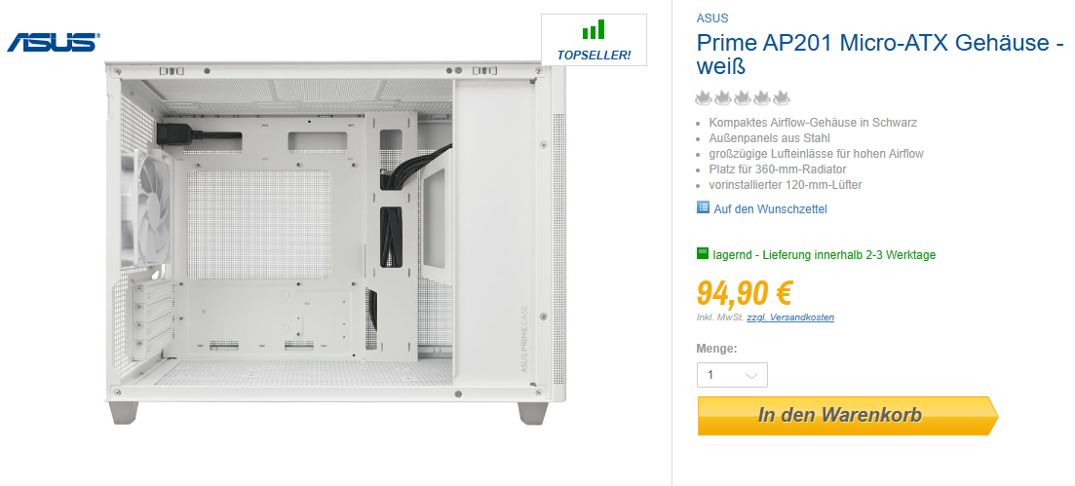Click the green stock availability indicator
Screen dimensions: 1075x486
click(x=703, y=253)
